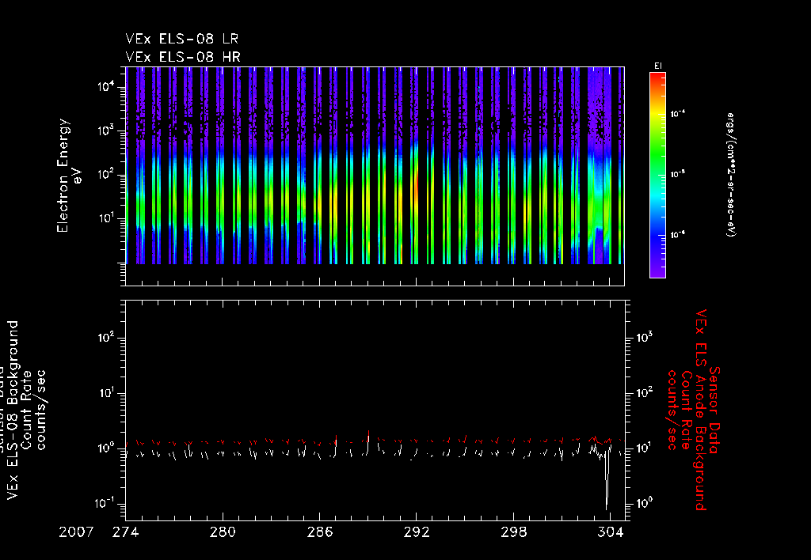Click the VEx ELS-08 HR title text
This screenshot has height=560, width=811.
pyautogui.click(x=183, y=57)
